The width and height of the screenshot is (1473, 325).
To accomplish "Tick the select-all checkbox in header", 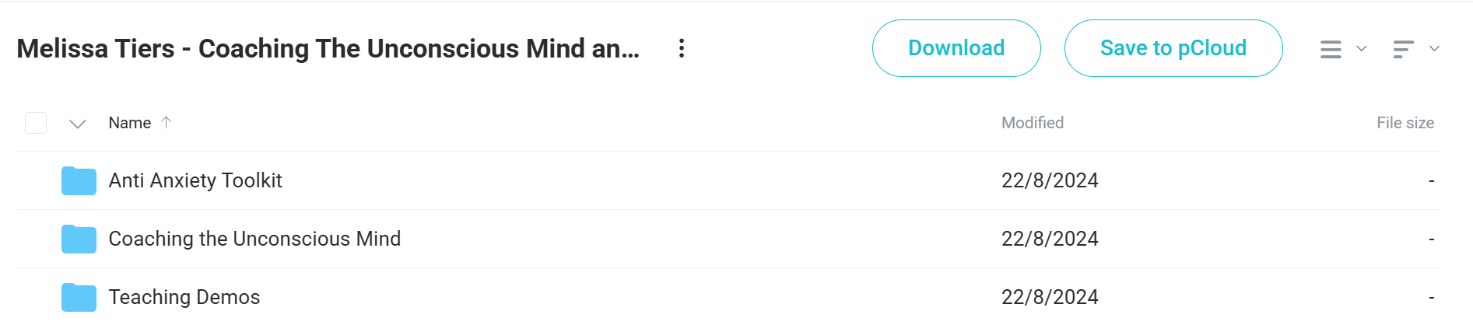I will pos(36,123).
